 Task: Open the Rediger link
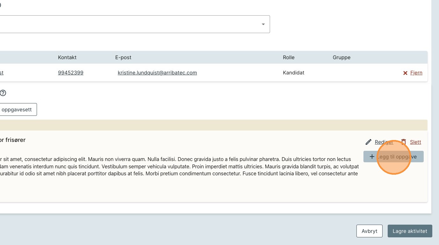pyautogui.click(x=384, y=142)
